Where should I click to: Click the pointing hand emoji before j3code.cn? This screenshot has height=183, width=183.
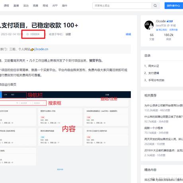coord(32,49)
